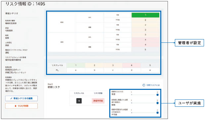Click level 4 in the リスクレベル row

(x=131, y=65)
